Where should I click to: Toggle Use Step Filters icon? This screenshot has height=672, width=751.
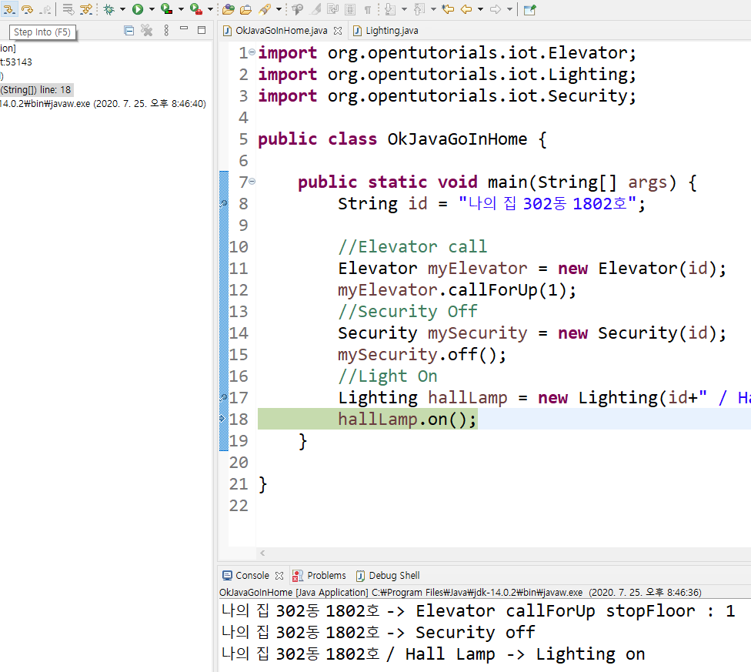pos(86,9)
